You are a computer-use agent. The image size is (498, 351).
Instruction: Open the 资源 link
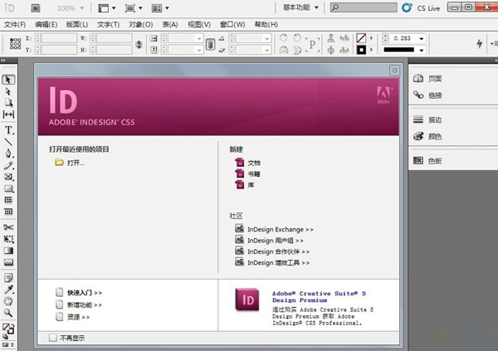[73, 317]
